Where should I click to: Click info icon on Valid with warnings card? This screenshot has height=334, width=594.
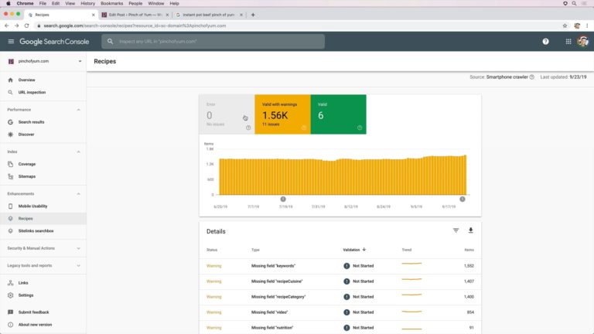click(x=304, y=128)
